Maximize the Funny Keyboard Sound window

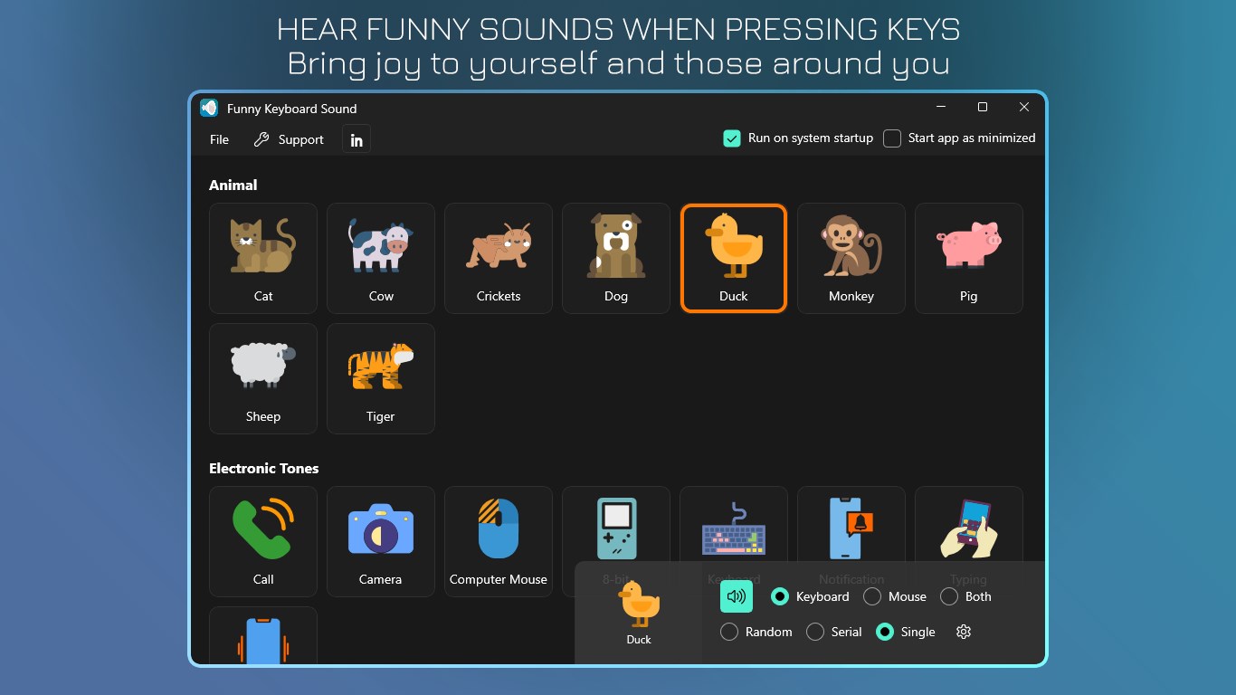[983, 107]
